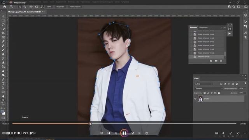Click the 100% zoom button
The height and width of the screenshot is (140, 249).
pos(49,7)
